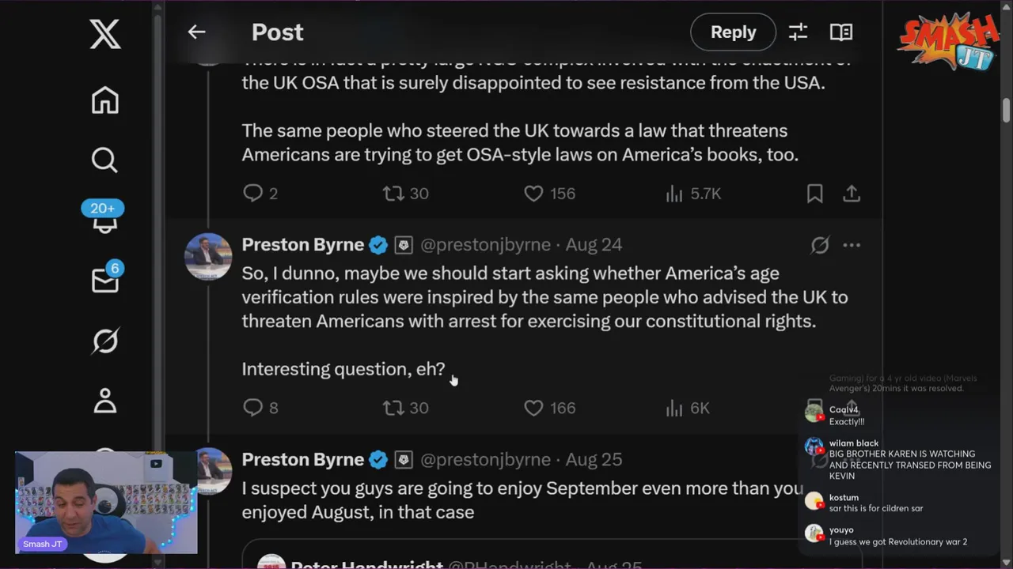The height and width of the screenshot is (569, 1013).
Task: Open Preston Byrne's avatar on Aug 24 post
Action: tap(208, 257)
